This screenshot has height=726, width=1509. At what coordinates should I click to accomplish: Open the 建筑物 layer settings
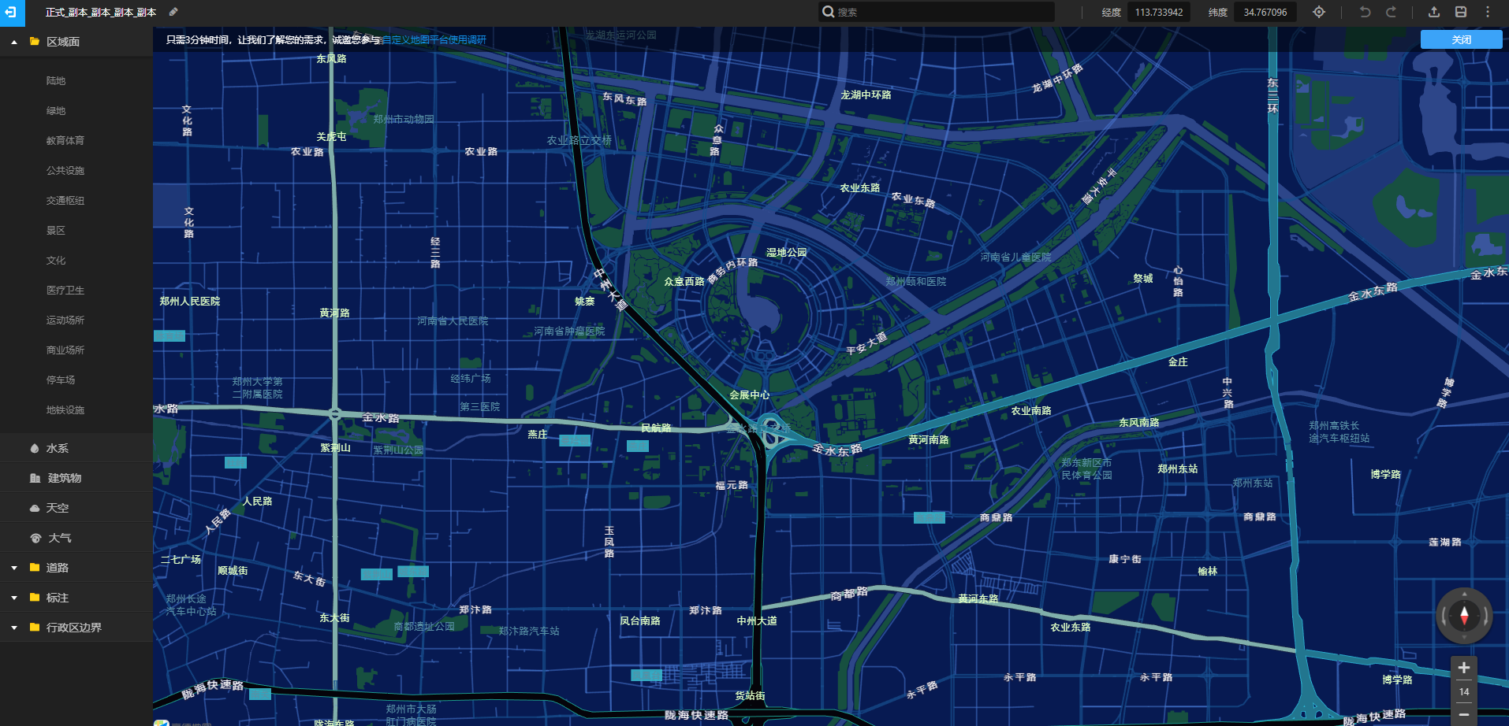point(76,478)
